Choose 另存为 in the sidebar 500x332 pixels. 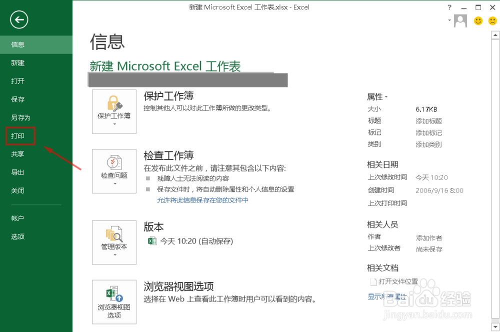pyautogui.click(x=36, y=117)
